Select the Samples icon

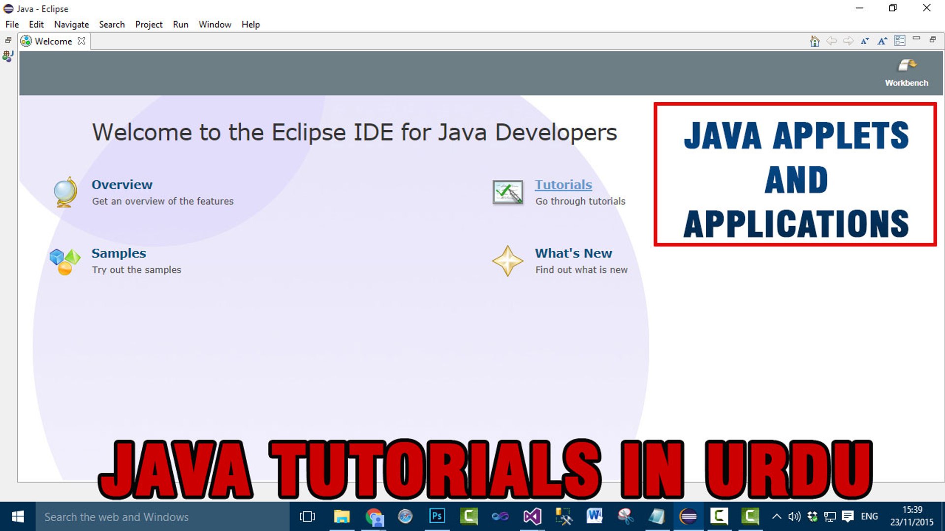[64, 261]
